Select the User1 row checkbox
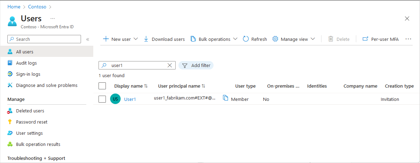420x163 pixels. point(102,99)
